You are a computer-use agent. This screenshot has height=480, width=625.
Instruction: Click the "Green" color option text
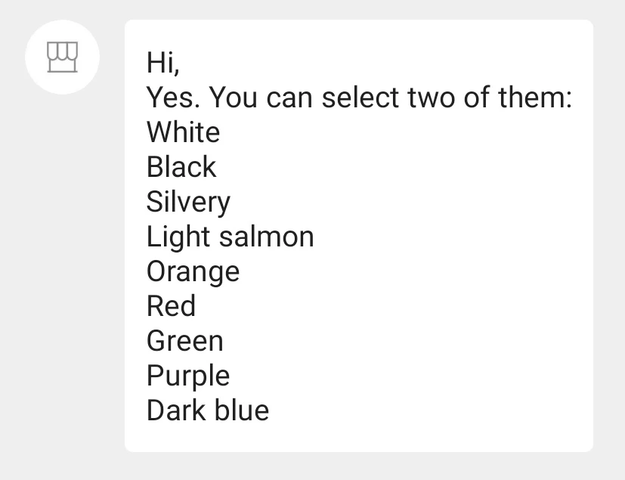pos(185,341)
